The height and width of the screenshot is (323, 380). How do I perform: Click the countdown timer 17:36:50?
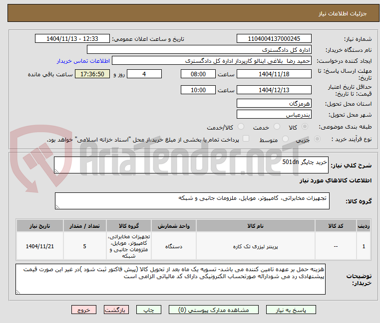[92, 74]
